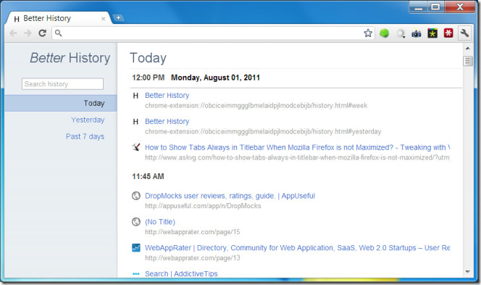Click the H favicon beside the #yesterday entry
Screen dimensions: 481x285
tap(135, 122)
